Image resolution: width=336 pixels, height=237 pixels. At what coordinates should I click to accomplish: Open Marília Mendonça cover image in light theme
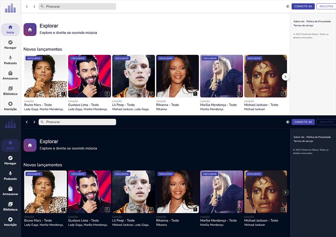click(x=221, y=76)
